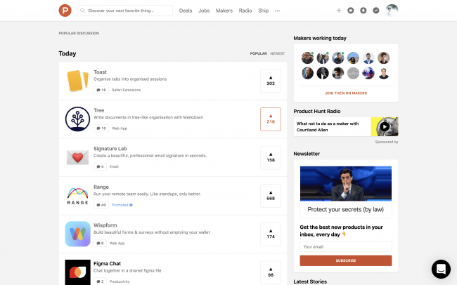This screenshot has height=285, width=457.
Task: Go to Jobs in the navigation
Action: pos(204,11)
